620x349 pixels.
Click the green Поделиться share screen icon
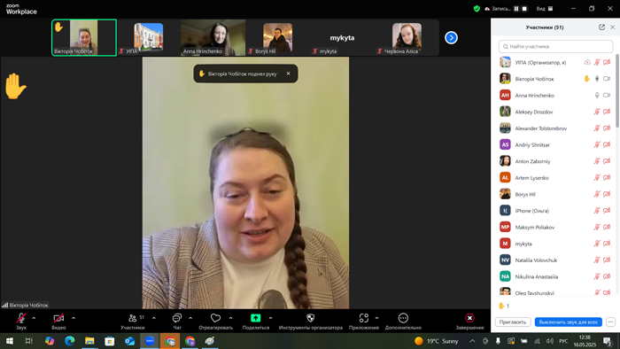pyautogui.click(x=255, y=318)
